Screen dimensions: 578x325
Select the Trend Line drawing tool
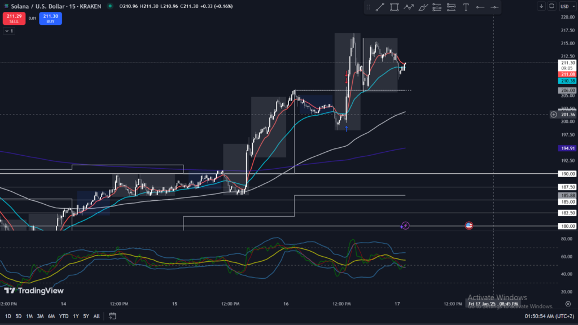pos(380,7)
